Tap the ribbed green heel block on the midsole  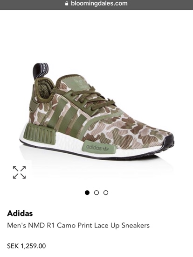click(x=40, y=134)
